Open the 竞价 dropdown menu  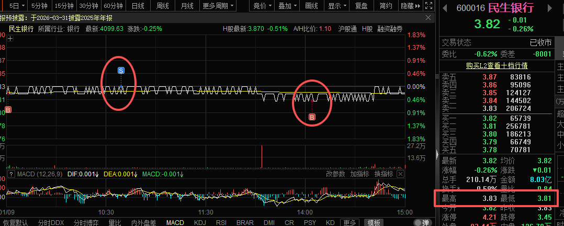click(x=262, y=6)
